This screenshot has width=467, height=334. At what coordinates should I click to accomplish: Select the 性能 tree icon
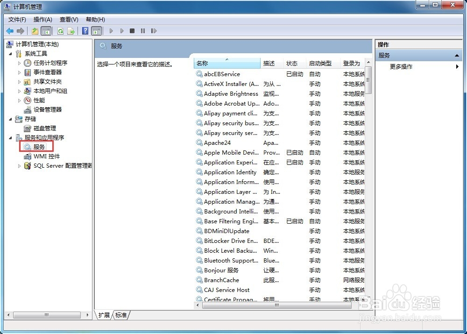coord(28,100)
